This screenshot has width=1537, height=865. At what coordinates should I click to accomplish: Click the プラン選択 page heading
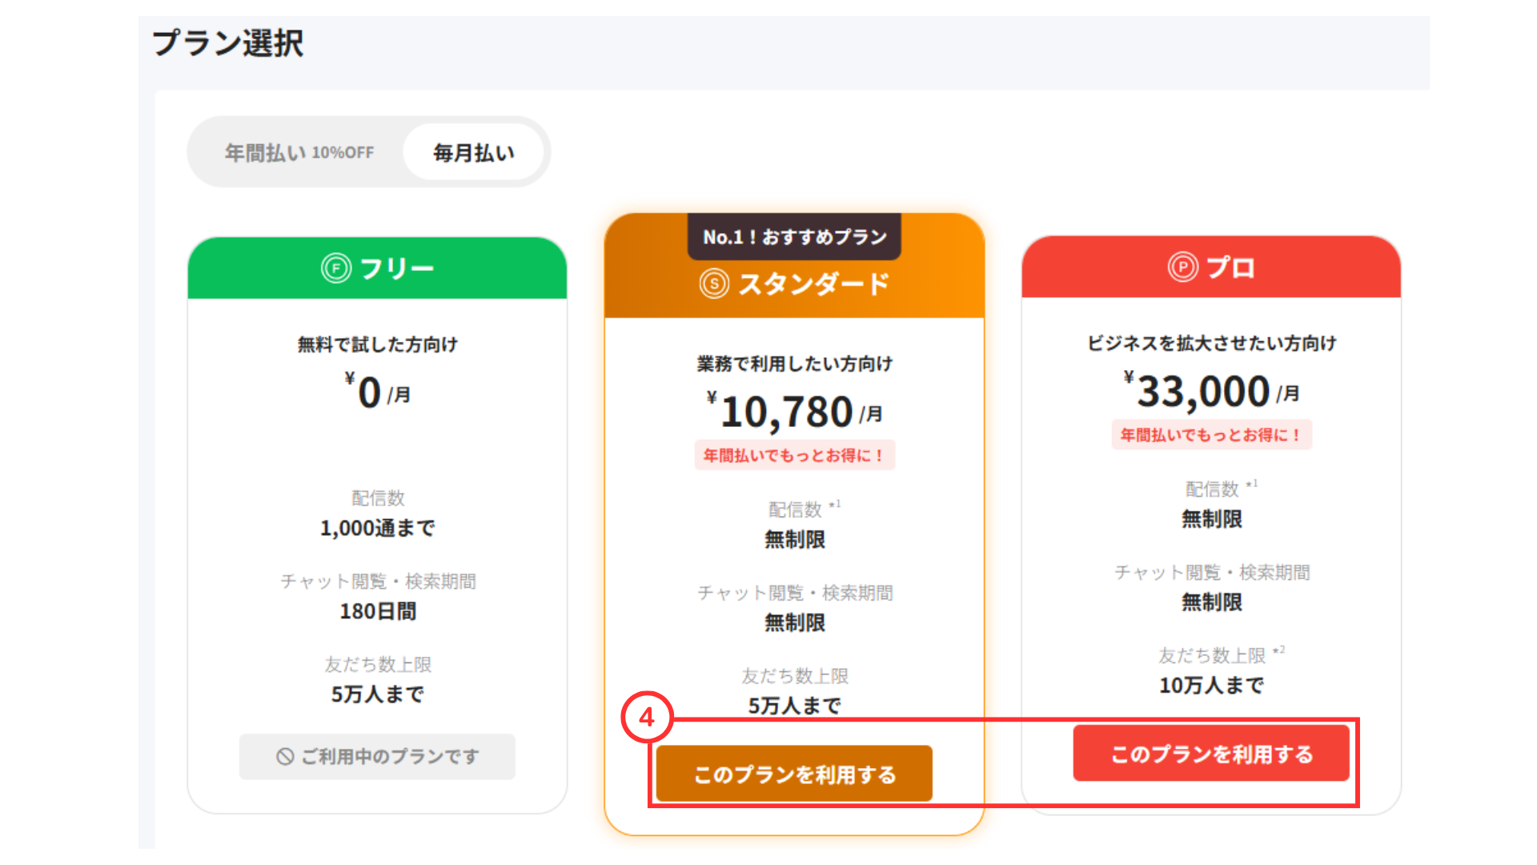tap(228, 43)
